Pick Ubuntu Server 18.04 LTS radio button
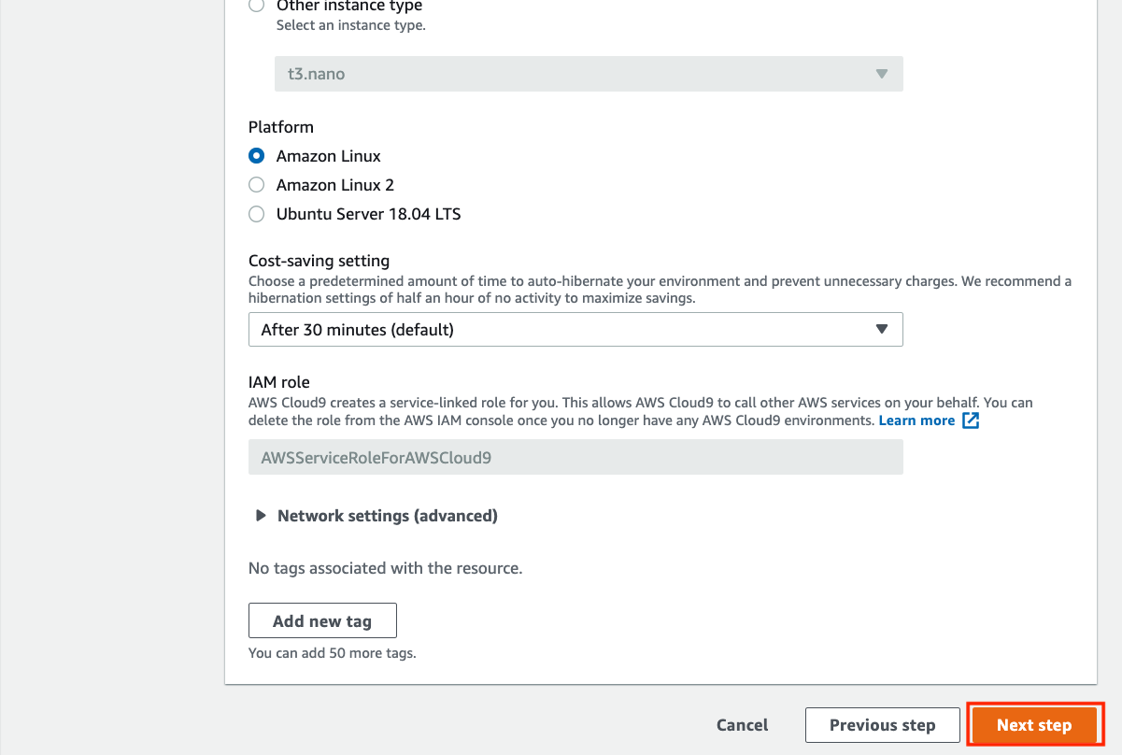The image size is (1122, 755). (x=256, y=214)
